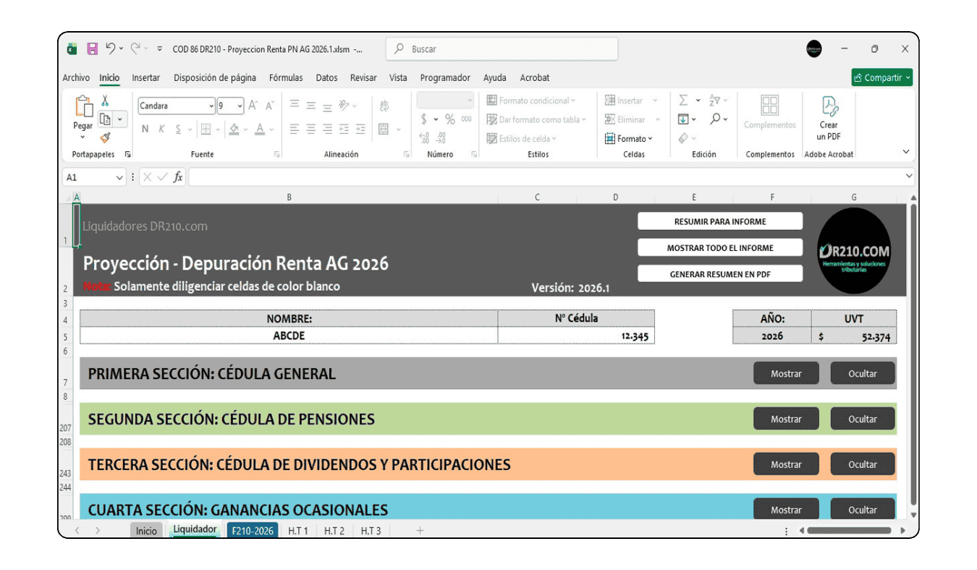The image size is (977, 570).
Task: Open search with the magnifier icon in Edición
Action: tap(716, 118)
